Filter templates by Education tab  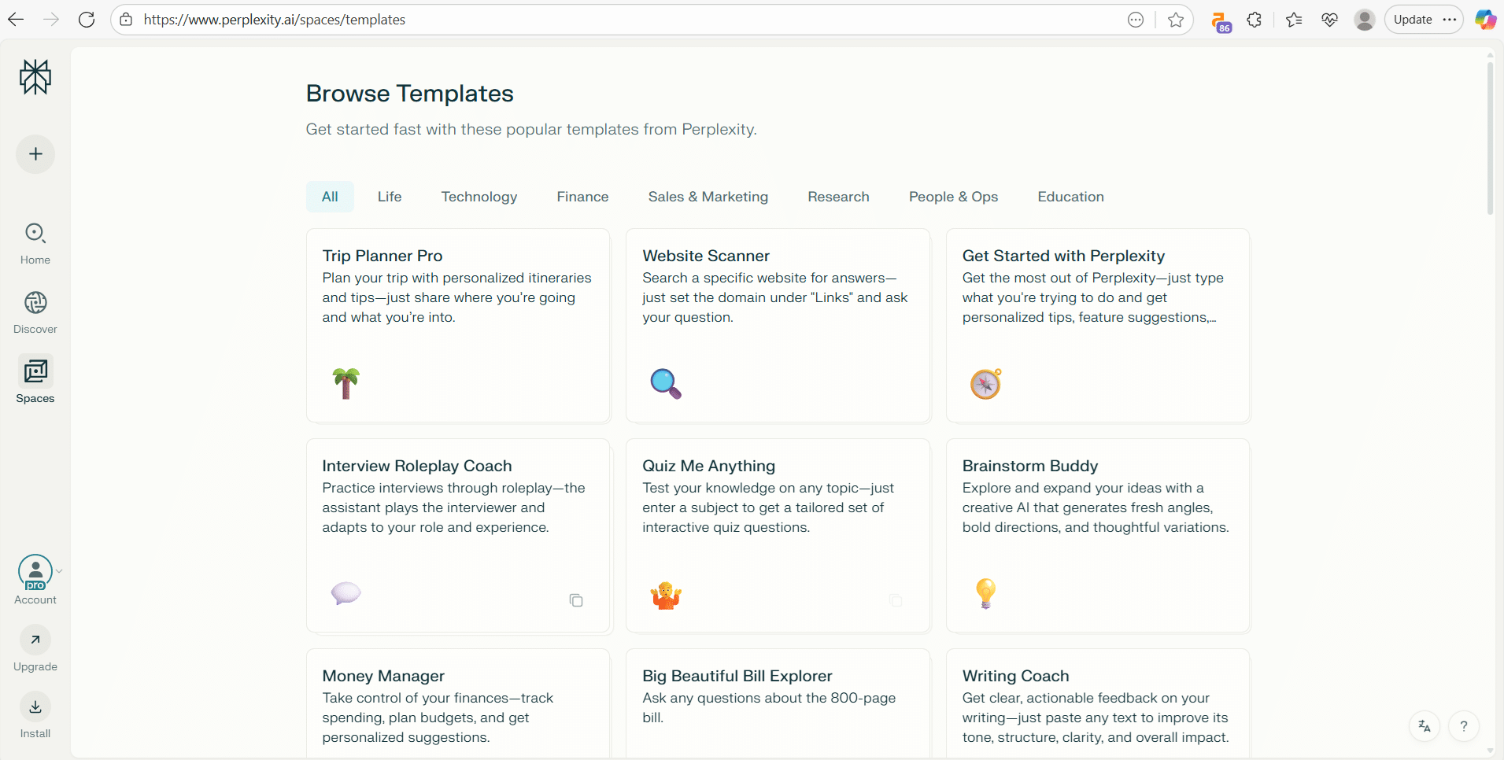pyautogui.click(x=1070, y=197)
